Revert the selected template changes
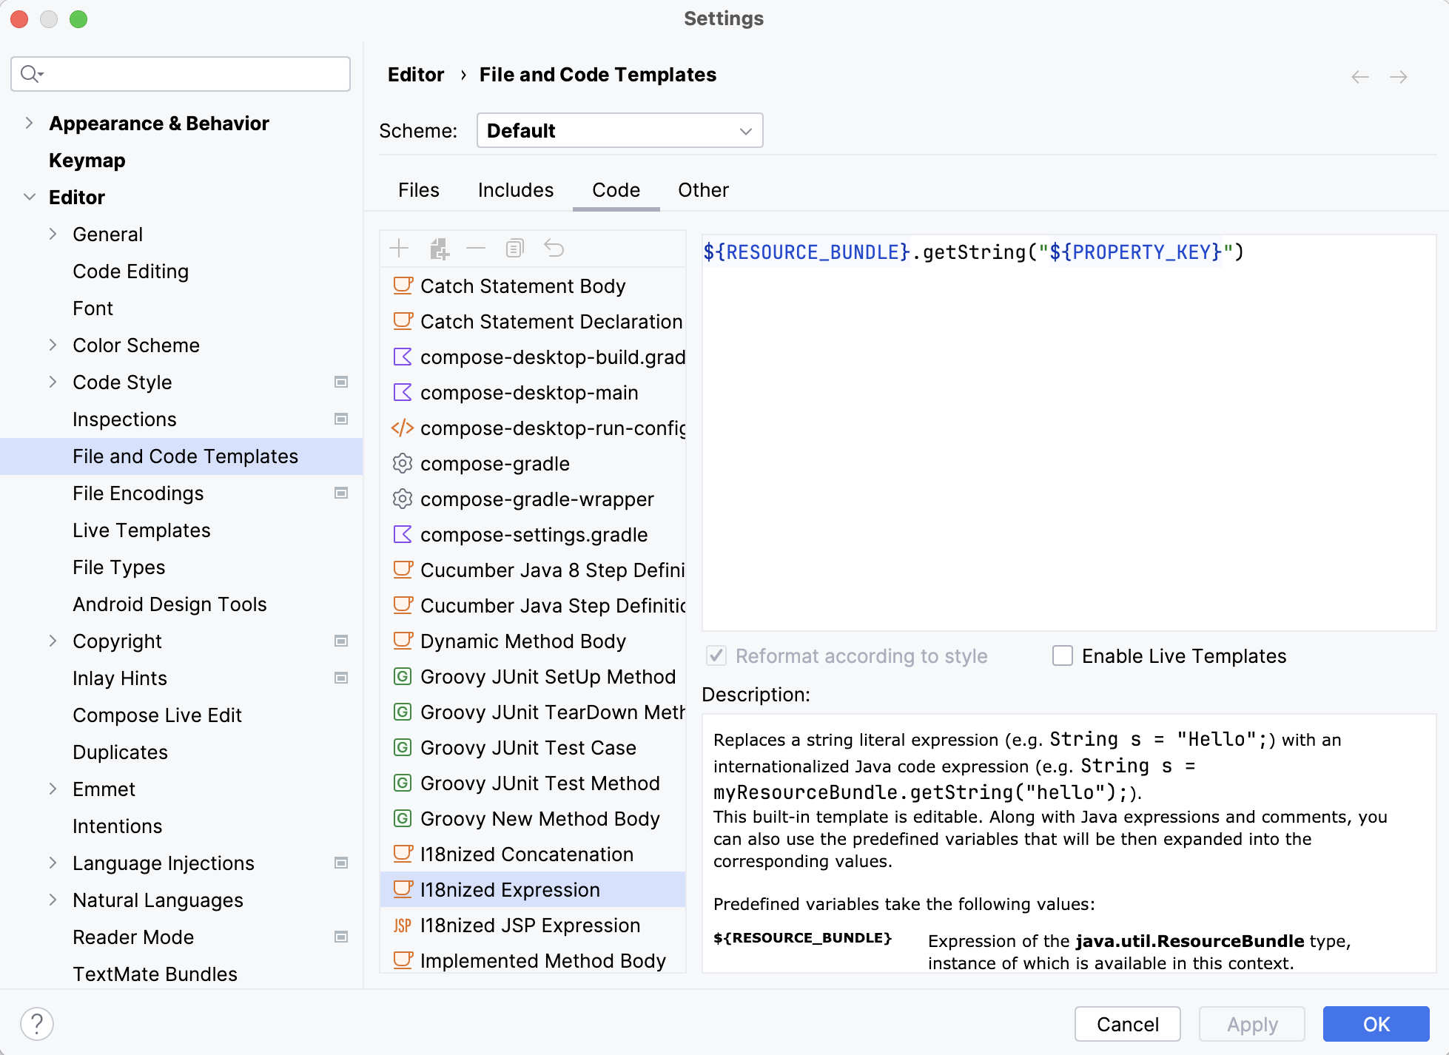The height and width of the screenshot is (1055, 1449). (554, 248)
